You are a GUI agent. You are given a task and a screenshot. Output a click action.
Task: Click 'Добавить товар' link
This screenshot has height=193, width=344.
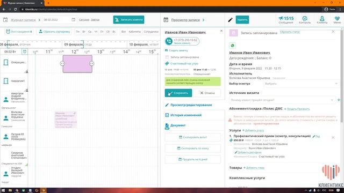(255, 168)
